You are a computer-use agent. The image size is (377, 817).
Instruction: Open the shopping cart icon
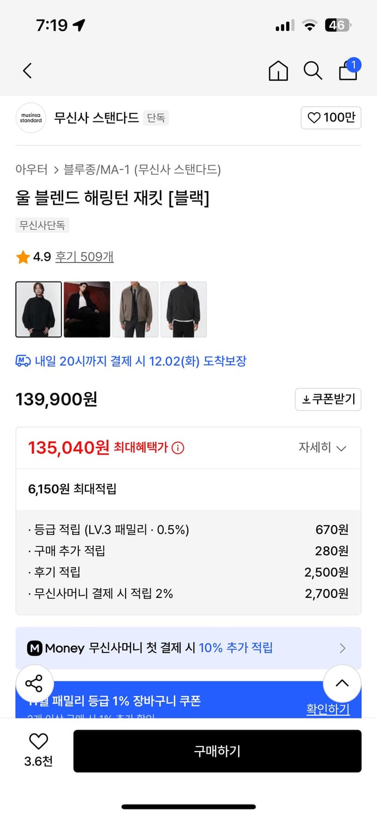pyautogui.click(x=348, y=71)
